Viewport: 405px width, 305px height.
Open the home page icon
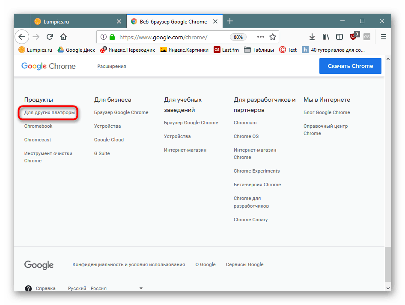(x=63, y=37)
